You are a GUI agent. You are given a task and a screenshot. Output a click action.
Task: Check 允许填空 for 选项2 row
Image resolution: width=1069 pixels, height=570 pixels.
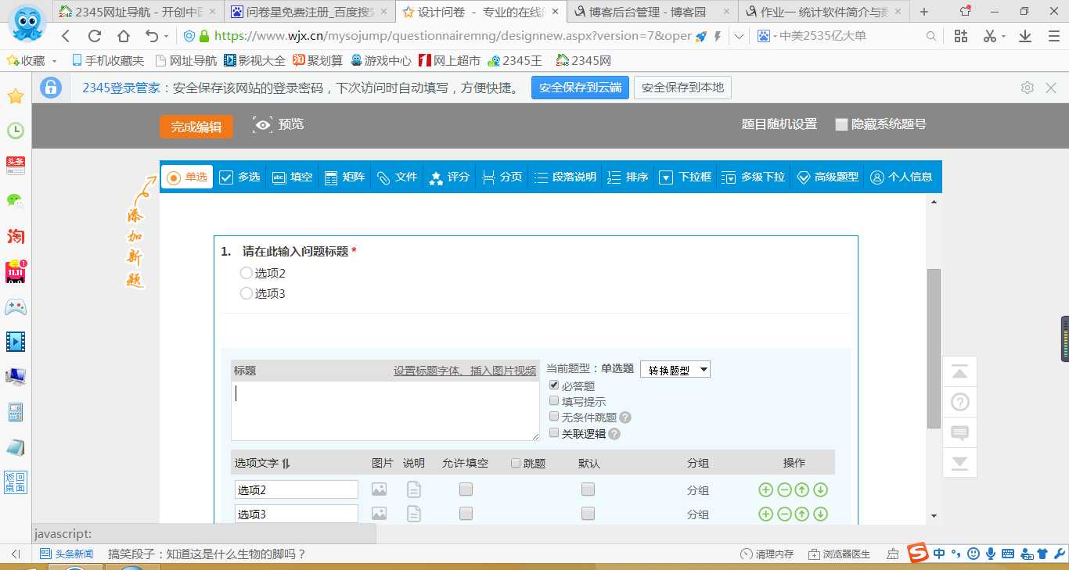pyautogui.click(x=466, y=489)
